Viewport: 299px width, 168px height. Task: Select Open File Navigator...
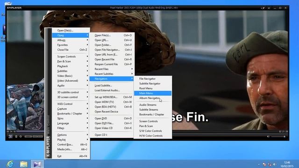pos(112,50)
